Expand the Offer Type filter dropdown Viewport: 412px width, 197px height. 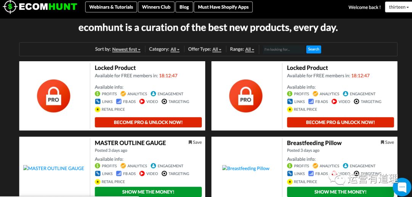(217, 49)
